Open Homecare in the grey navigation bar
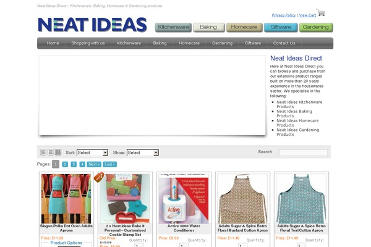Screen dimensions: 371x247 click(189, 43)
